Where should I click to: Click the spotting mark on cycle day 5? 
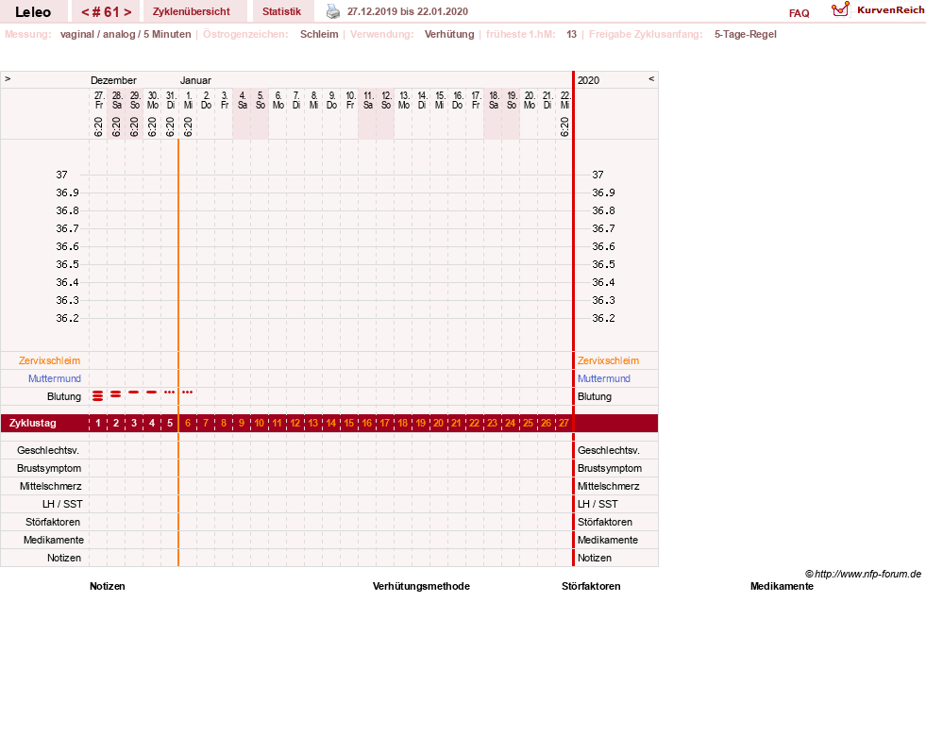click(170, 392)
